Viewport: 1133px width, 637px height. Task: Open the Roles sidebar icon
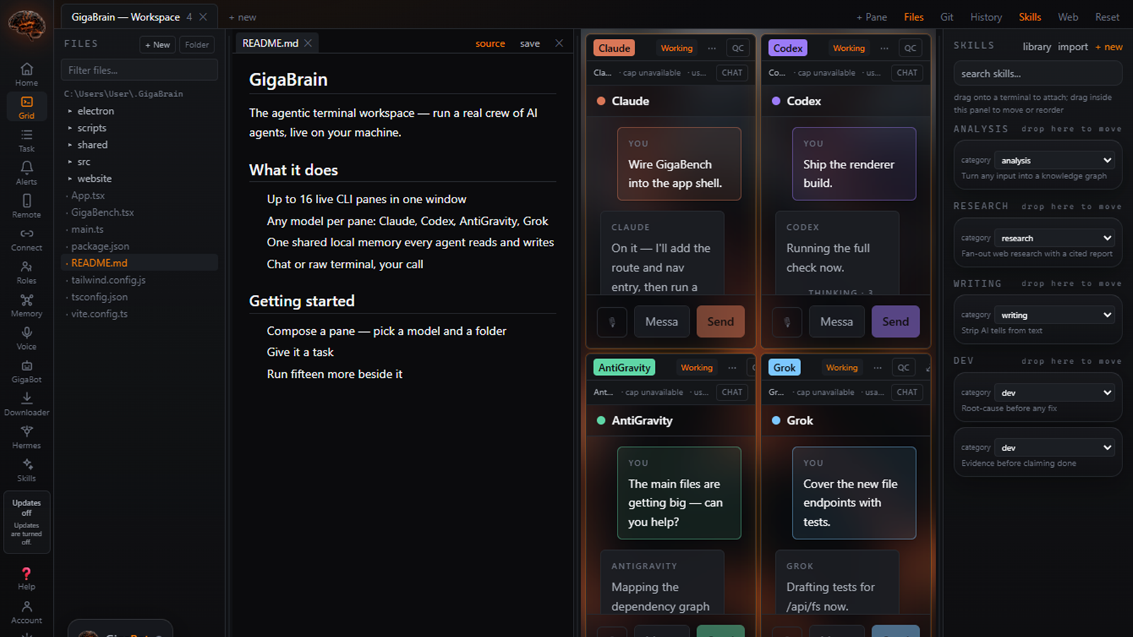coord(26,272)
